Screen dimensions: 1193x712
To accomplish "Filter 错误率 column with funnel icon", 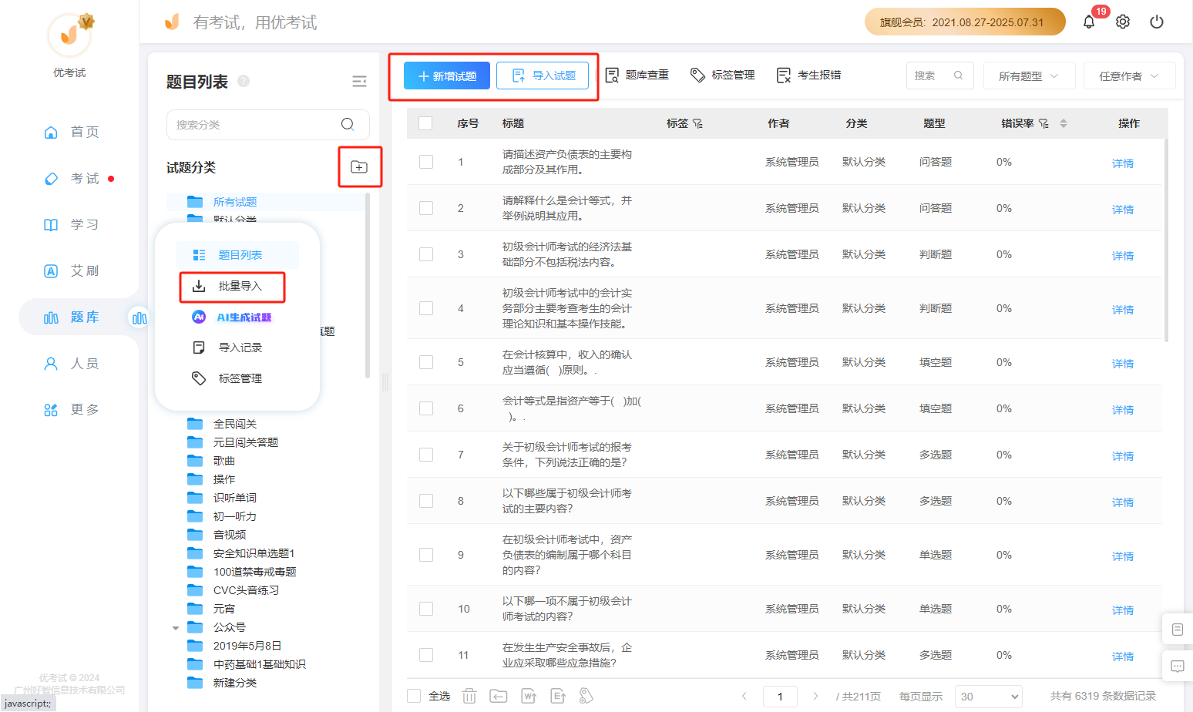I will pyautogui.click(x=1043, y=123).
